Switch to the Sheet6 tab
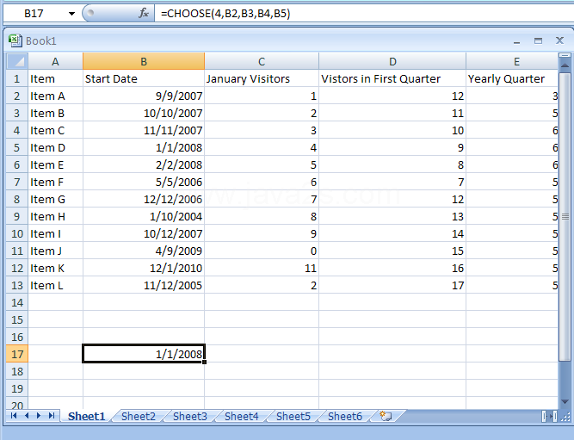 pos(345,416)
